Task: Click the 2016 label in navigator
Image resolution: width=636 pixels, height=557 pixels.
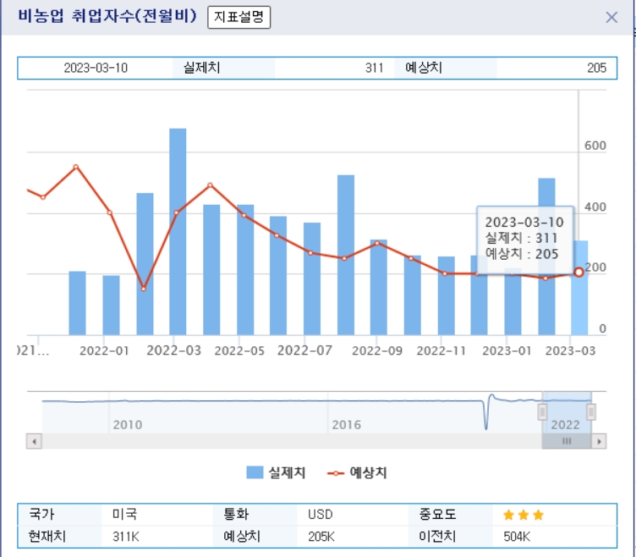Action: (x=347, y=425)
